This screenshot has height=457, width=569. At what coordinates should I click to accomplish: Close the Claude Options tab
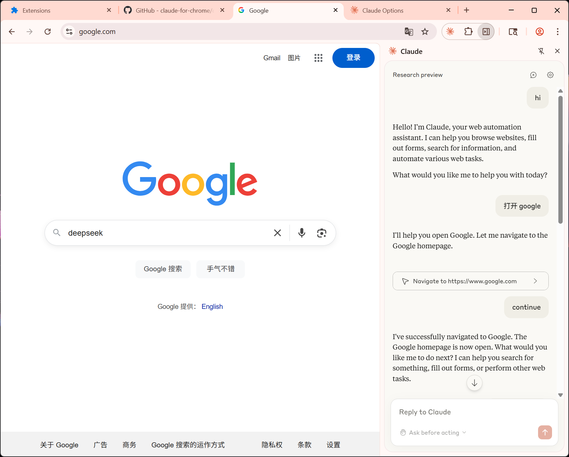pyautogui.click(x=449, y=10)
